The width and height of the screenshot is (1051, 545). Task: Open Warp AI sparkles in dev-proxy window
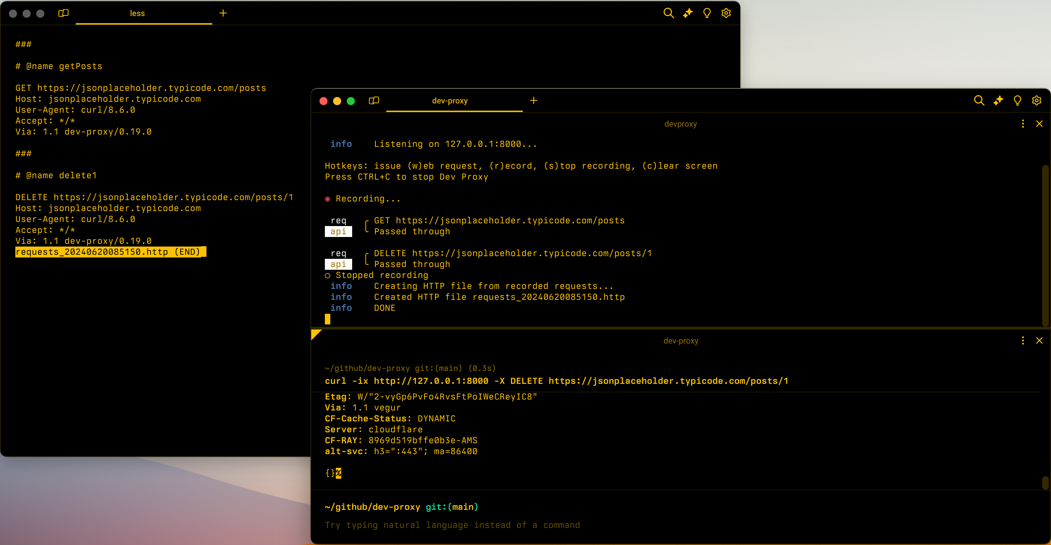pyautogui.click(x=998, y=100)
